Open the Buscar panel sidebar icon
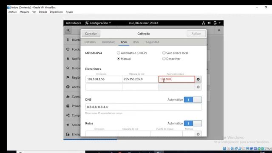Viewport: 272px width, 153px height. (68, 68)
